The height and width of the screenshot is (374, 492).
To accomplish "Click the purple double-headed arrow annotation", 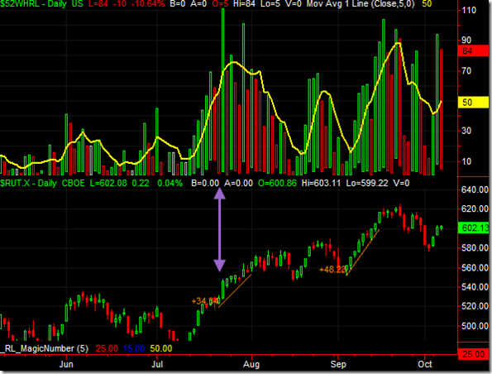I will coord(219,229).
